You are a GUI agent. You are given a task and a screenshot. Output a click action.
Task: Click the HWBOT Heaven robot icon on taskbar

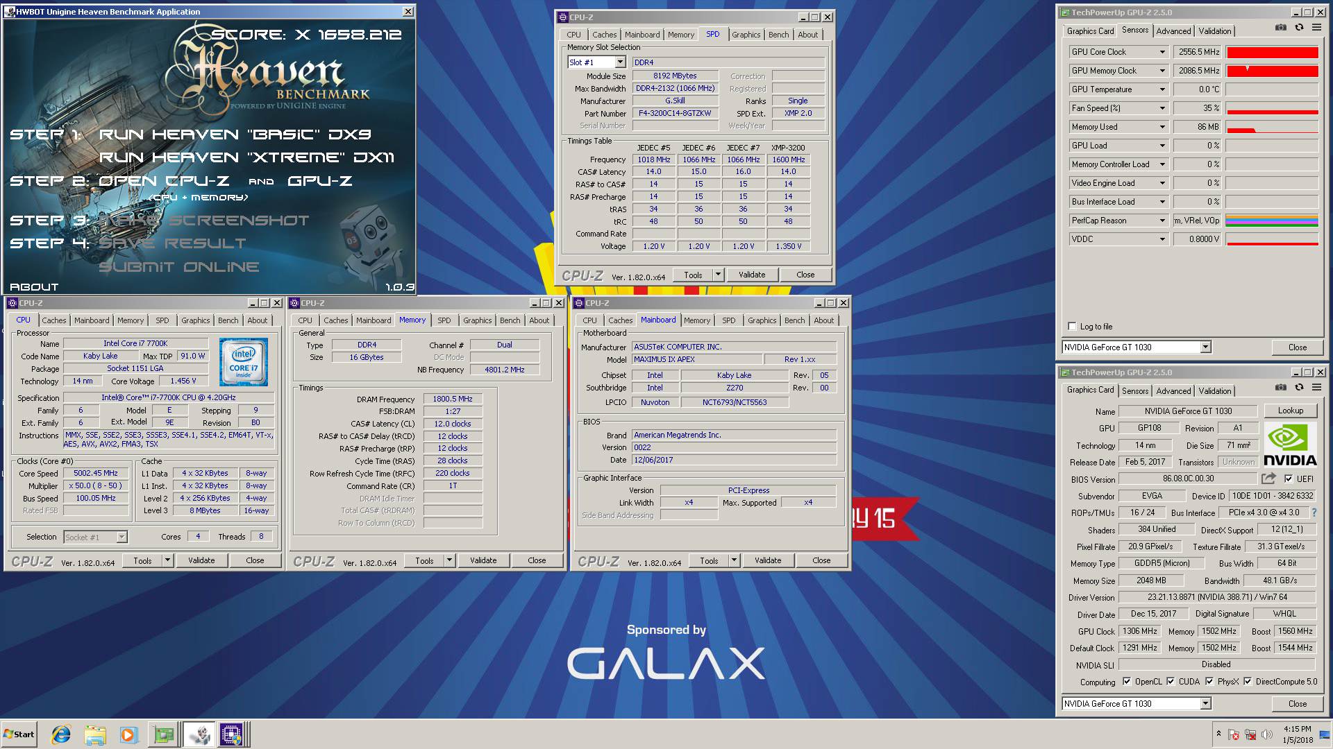pyautogui.click(x=199, y=734)
